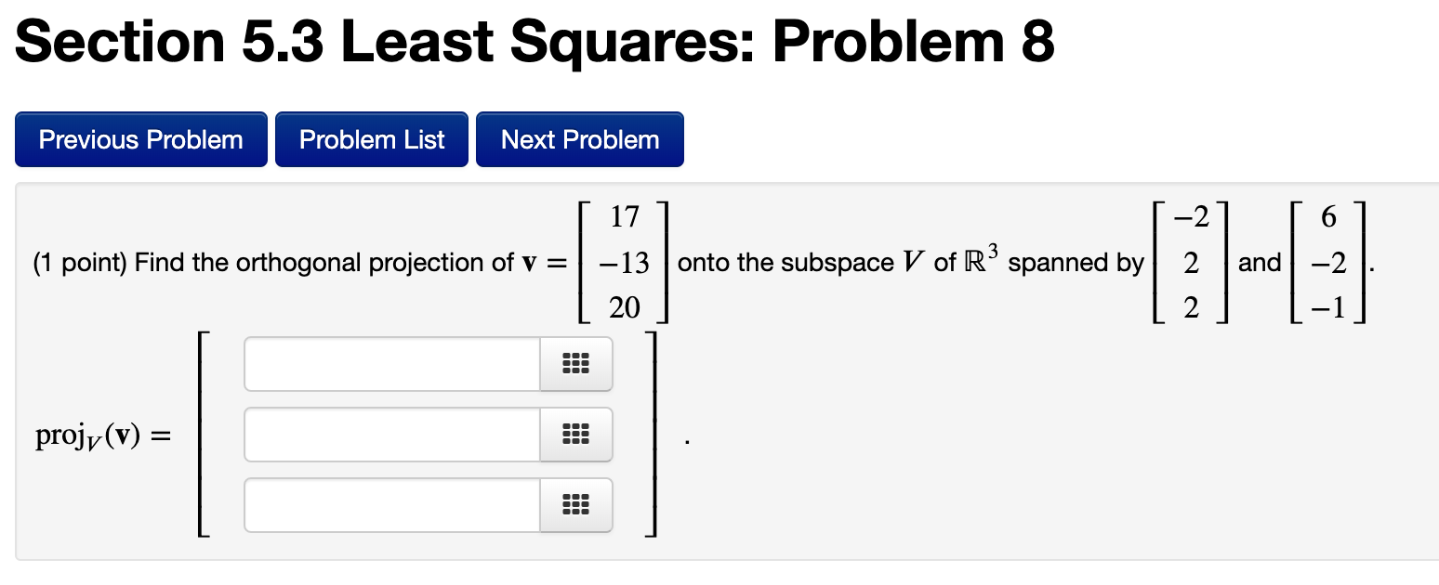Click inside the top entry field of proj_V(v)
Viewport: 1439px width, 585px height.
click(390, 364)
